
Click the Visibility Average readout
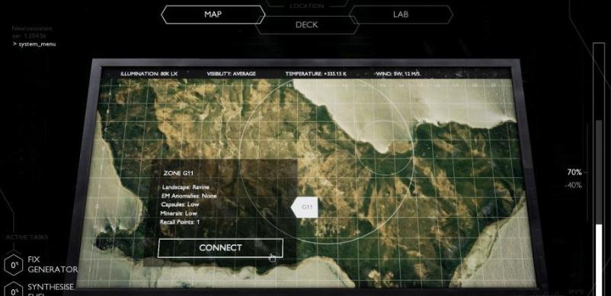click(x=231, y=74)
